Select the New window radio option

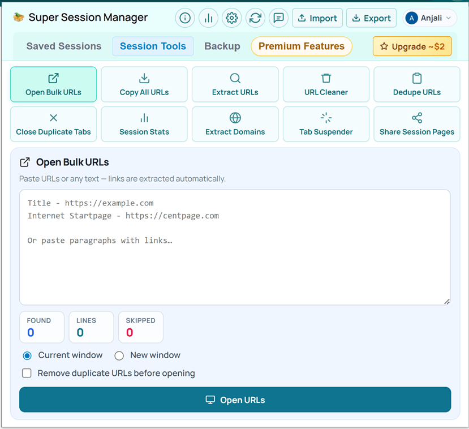(x=119, y=355)
